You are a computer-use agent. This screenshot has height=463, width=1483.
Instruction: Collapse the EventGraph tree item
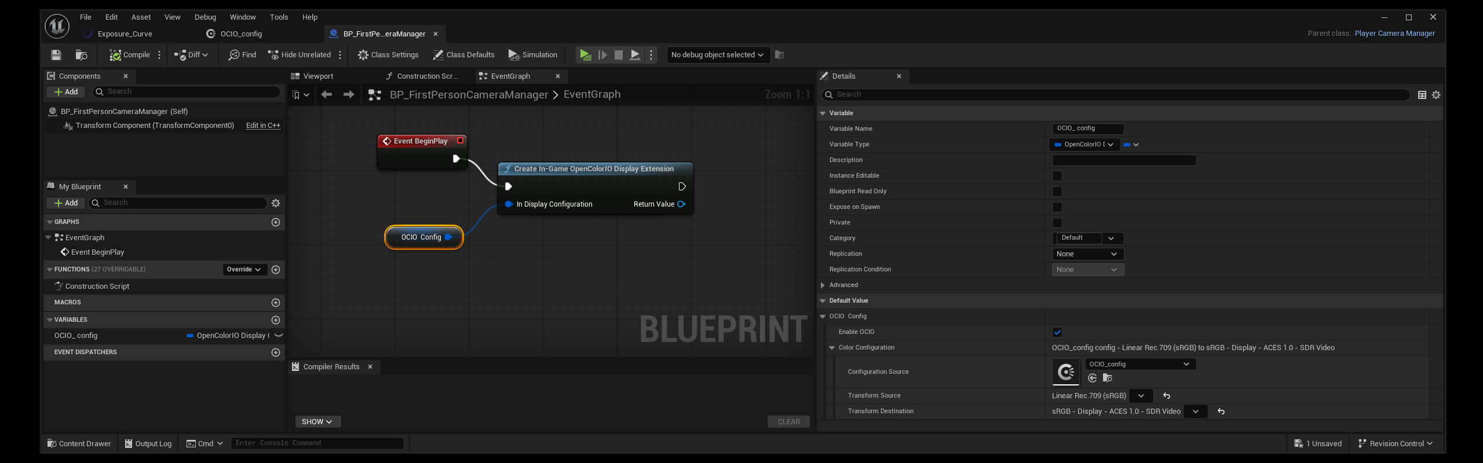49,238
